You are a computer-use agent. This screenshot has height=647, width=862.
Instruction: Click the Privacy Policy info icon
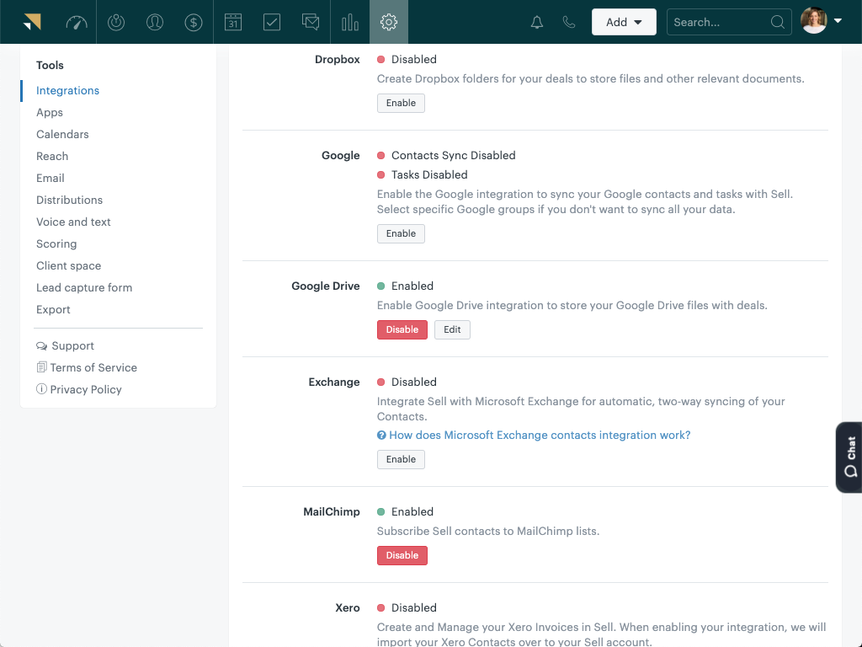(x=41, y=389)
